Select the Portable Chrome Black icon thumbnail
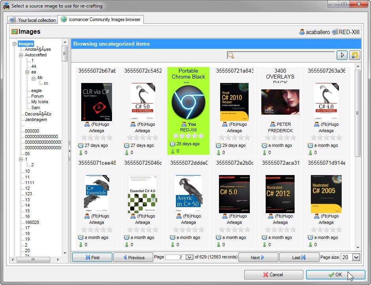This screenshot has height=285, width=371. [188, 102]
